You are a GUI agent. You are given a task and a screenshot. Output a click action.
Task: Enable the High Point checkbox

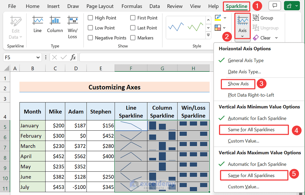(90, 18)
